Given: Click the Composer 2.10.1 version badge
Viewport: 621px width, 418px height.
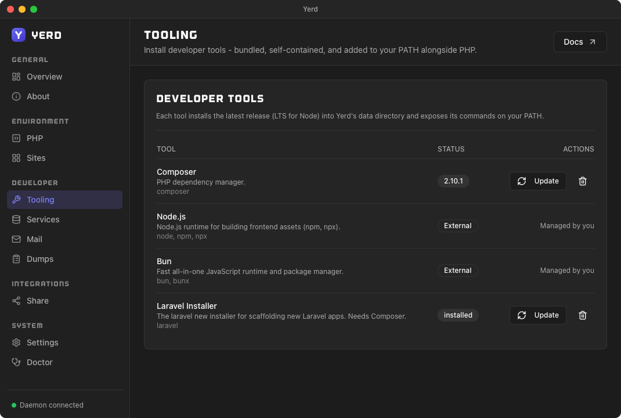Looking at the screenshot, I should 453,181.
